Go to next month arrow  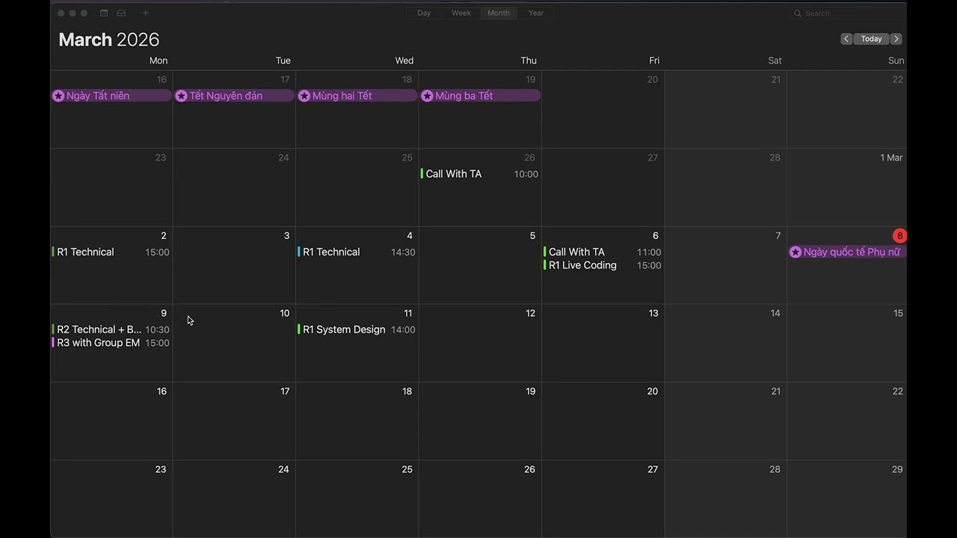896,39
